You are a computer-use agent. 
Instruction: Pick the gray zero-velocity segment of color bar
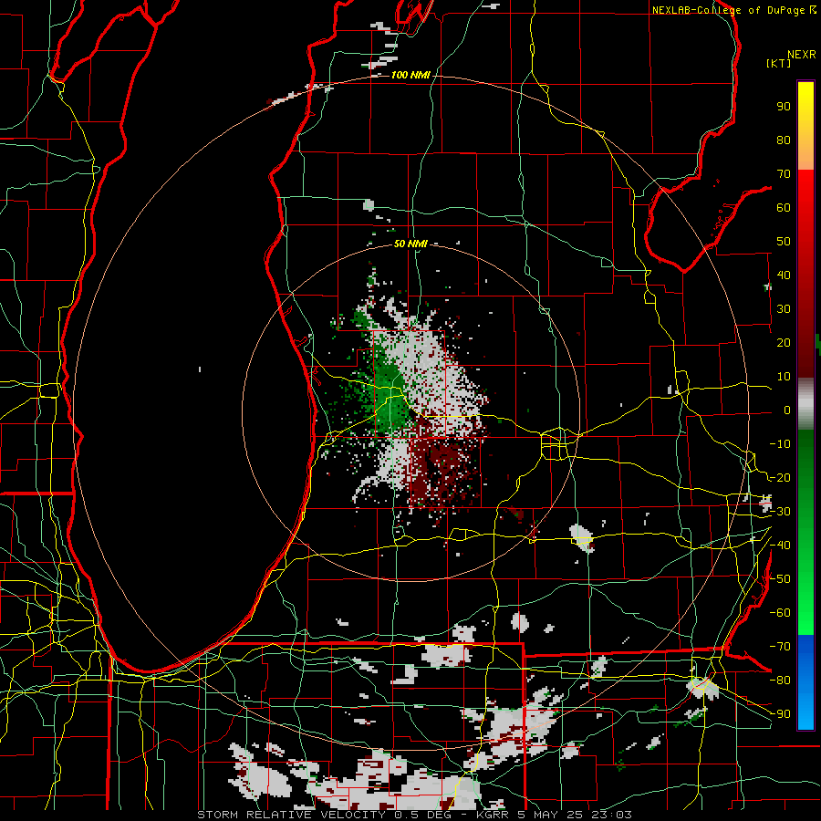point(805,404)
